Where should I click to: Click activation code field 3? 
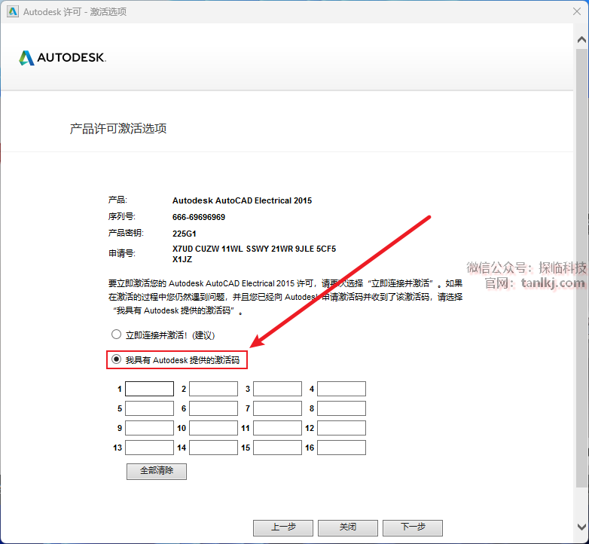(x=278, y=389)
